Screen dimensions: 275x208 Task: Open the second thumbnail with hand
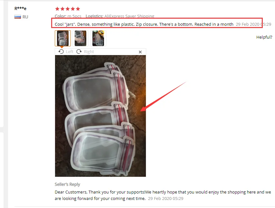click(x=81, y=38)
